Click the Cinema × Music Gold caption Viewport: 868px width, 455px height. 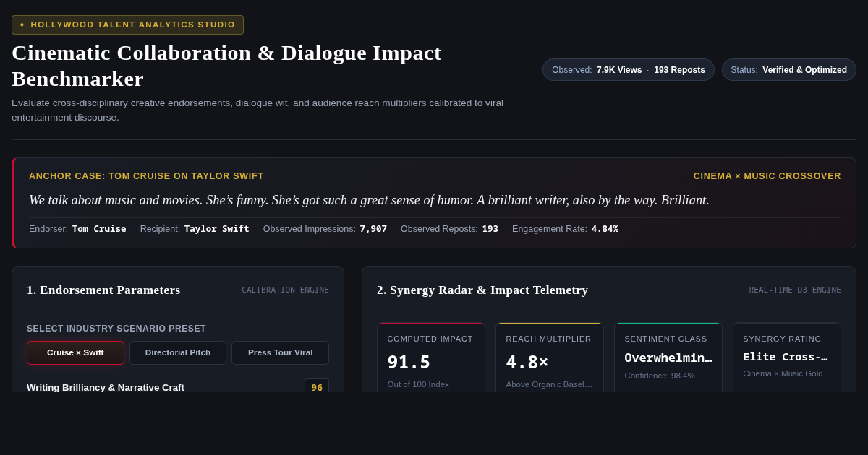pyautogui.click(x=783, y=373)
